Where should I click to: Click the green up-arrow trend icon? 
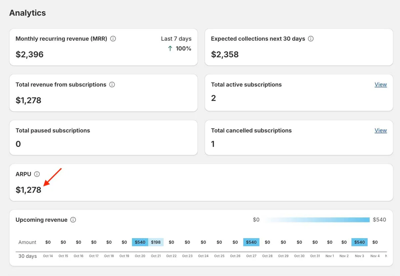(170, 49)
